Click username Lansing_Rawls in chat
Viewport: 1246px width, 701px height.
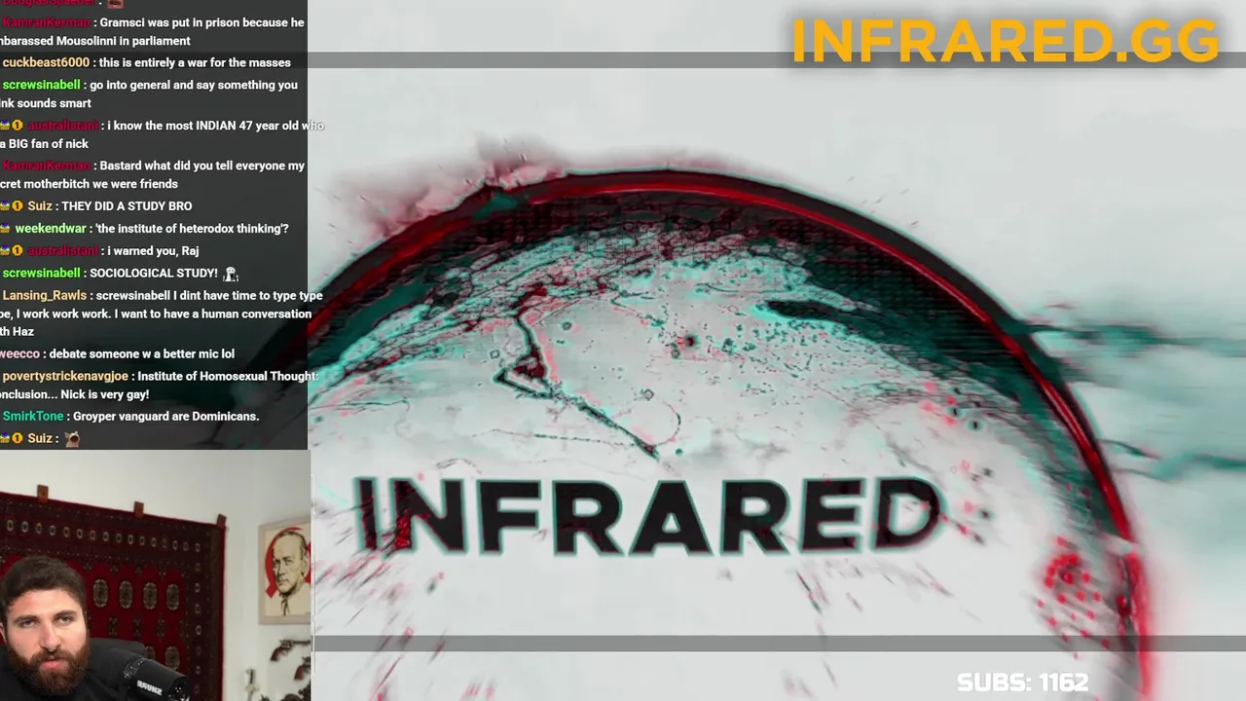46,295
